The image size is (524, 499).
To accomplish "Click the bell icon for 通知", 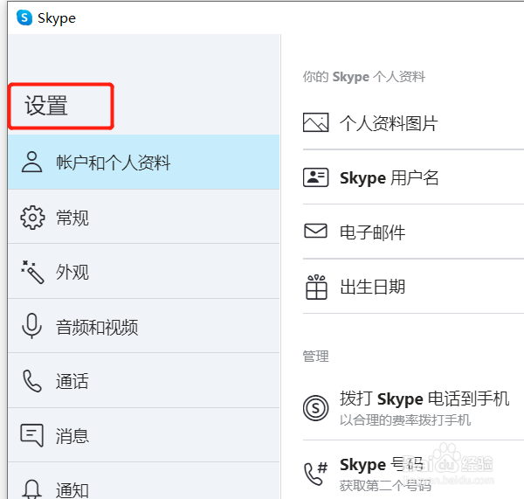I will (31, 489).
